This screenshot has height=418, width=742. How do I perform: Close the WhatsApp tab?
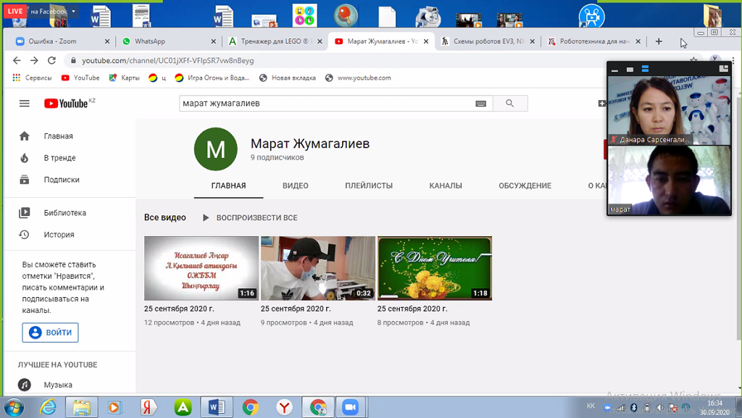(x=214, y=41)
